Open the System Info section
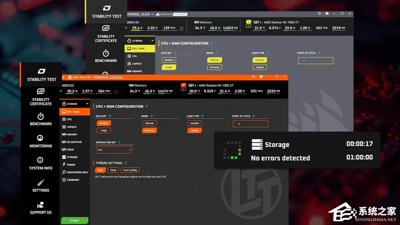Viewport: 400px width, 225px height. 41,163
